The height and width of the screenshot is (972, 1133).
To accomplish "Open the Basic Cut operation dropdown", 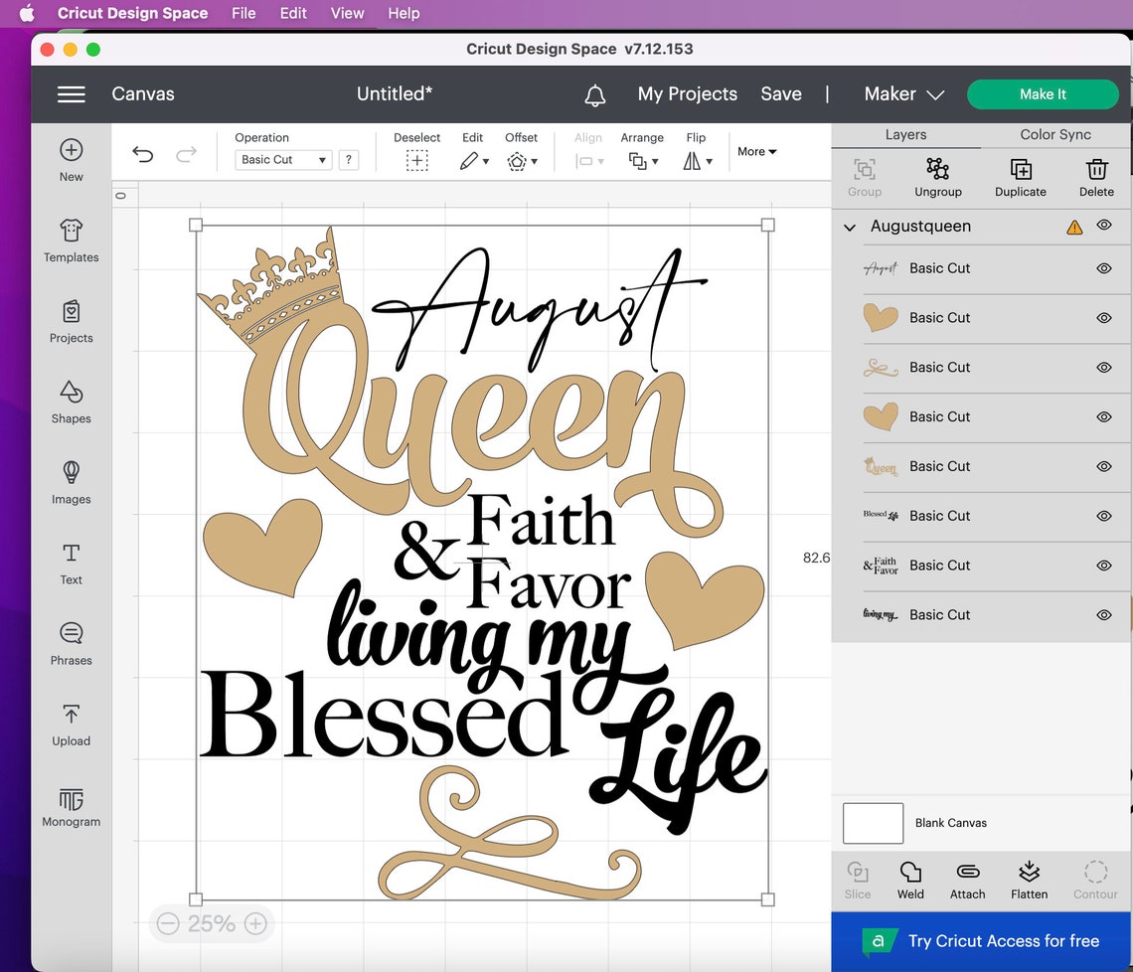I will [282, 159].
